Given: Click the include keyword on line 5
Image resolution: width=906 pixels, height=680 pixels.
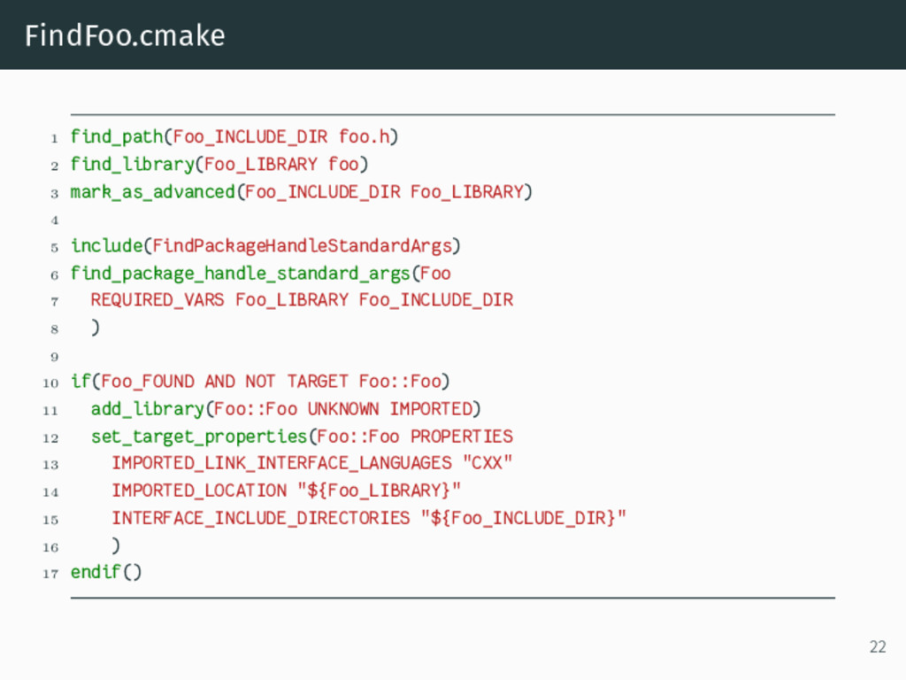Looking at the screenshot, I should point(107,246).
